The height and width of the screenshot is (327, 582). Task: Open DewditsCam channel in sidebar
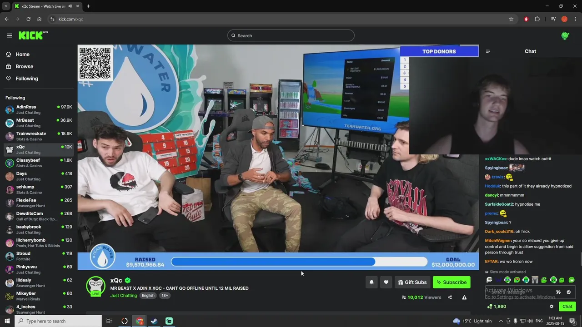click(x=39, y=216)
